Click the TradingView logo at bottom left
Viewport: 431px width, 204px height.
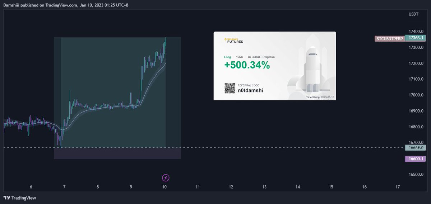(x=20, y=198)
